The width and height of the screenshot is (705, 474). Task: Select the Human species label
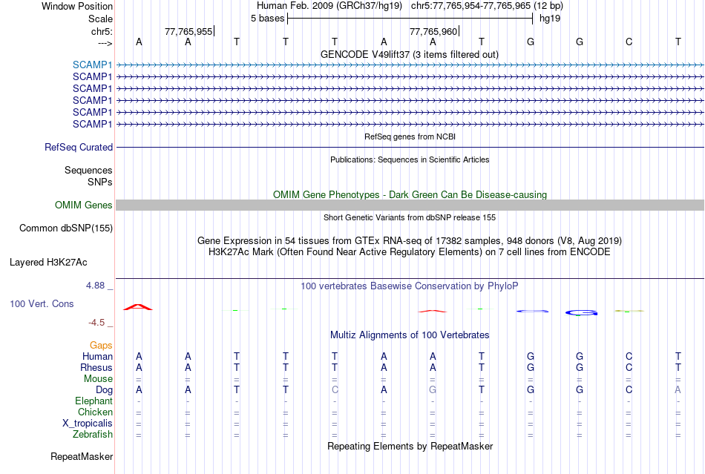coord(97,356)
